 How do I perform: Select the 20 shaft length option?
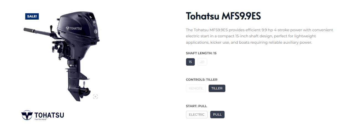[x=202, y=62]
